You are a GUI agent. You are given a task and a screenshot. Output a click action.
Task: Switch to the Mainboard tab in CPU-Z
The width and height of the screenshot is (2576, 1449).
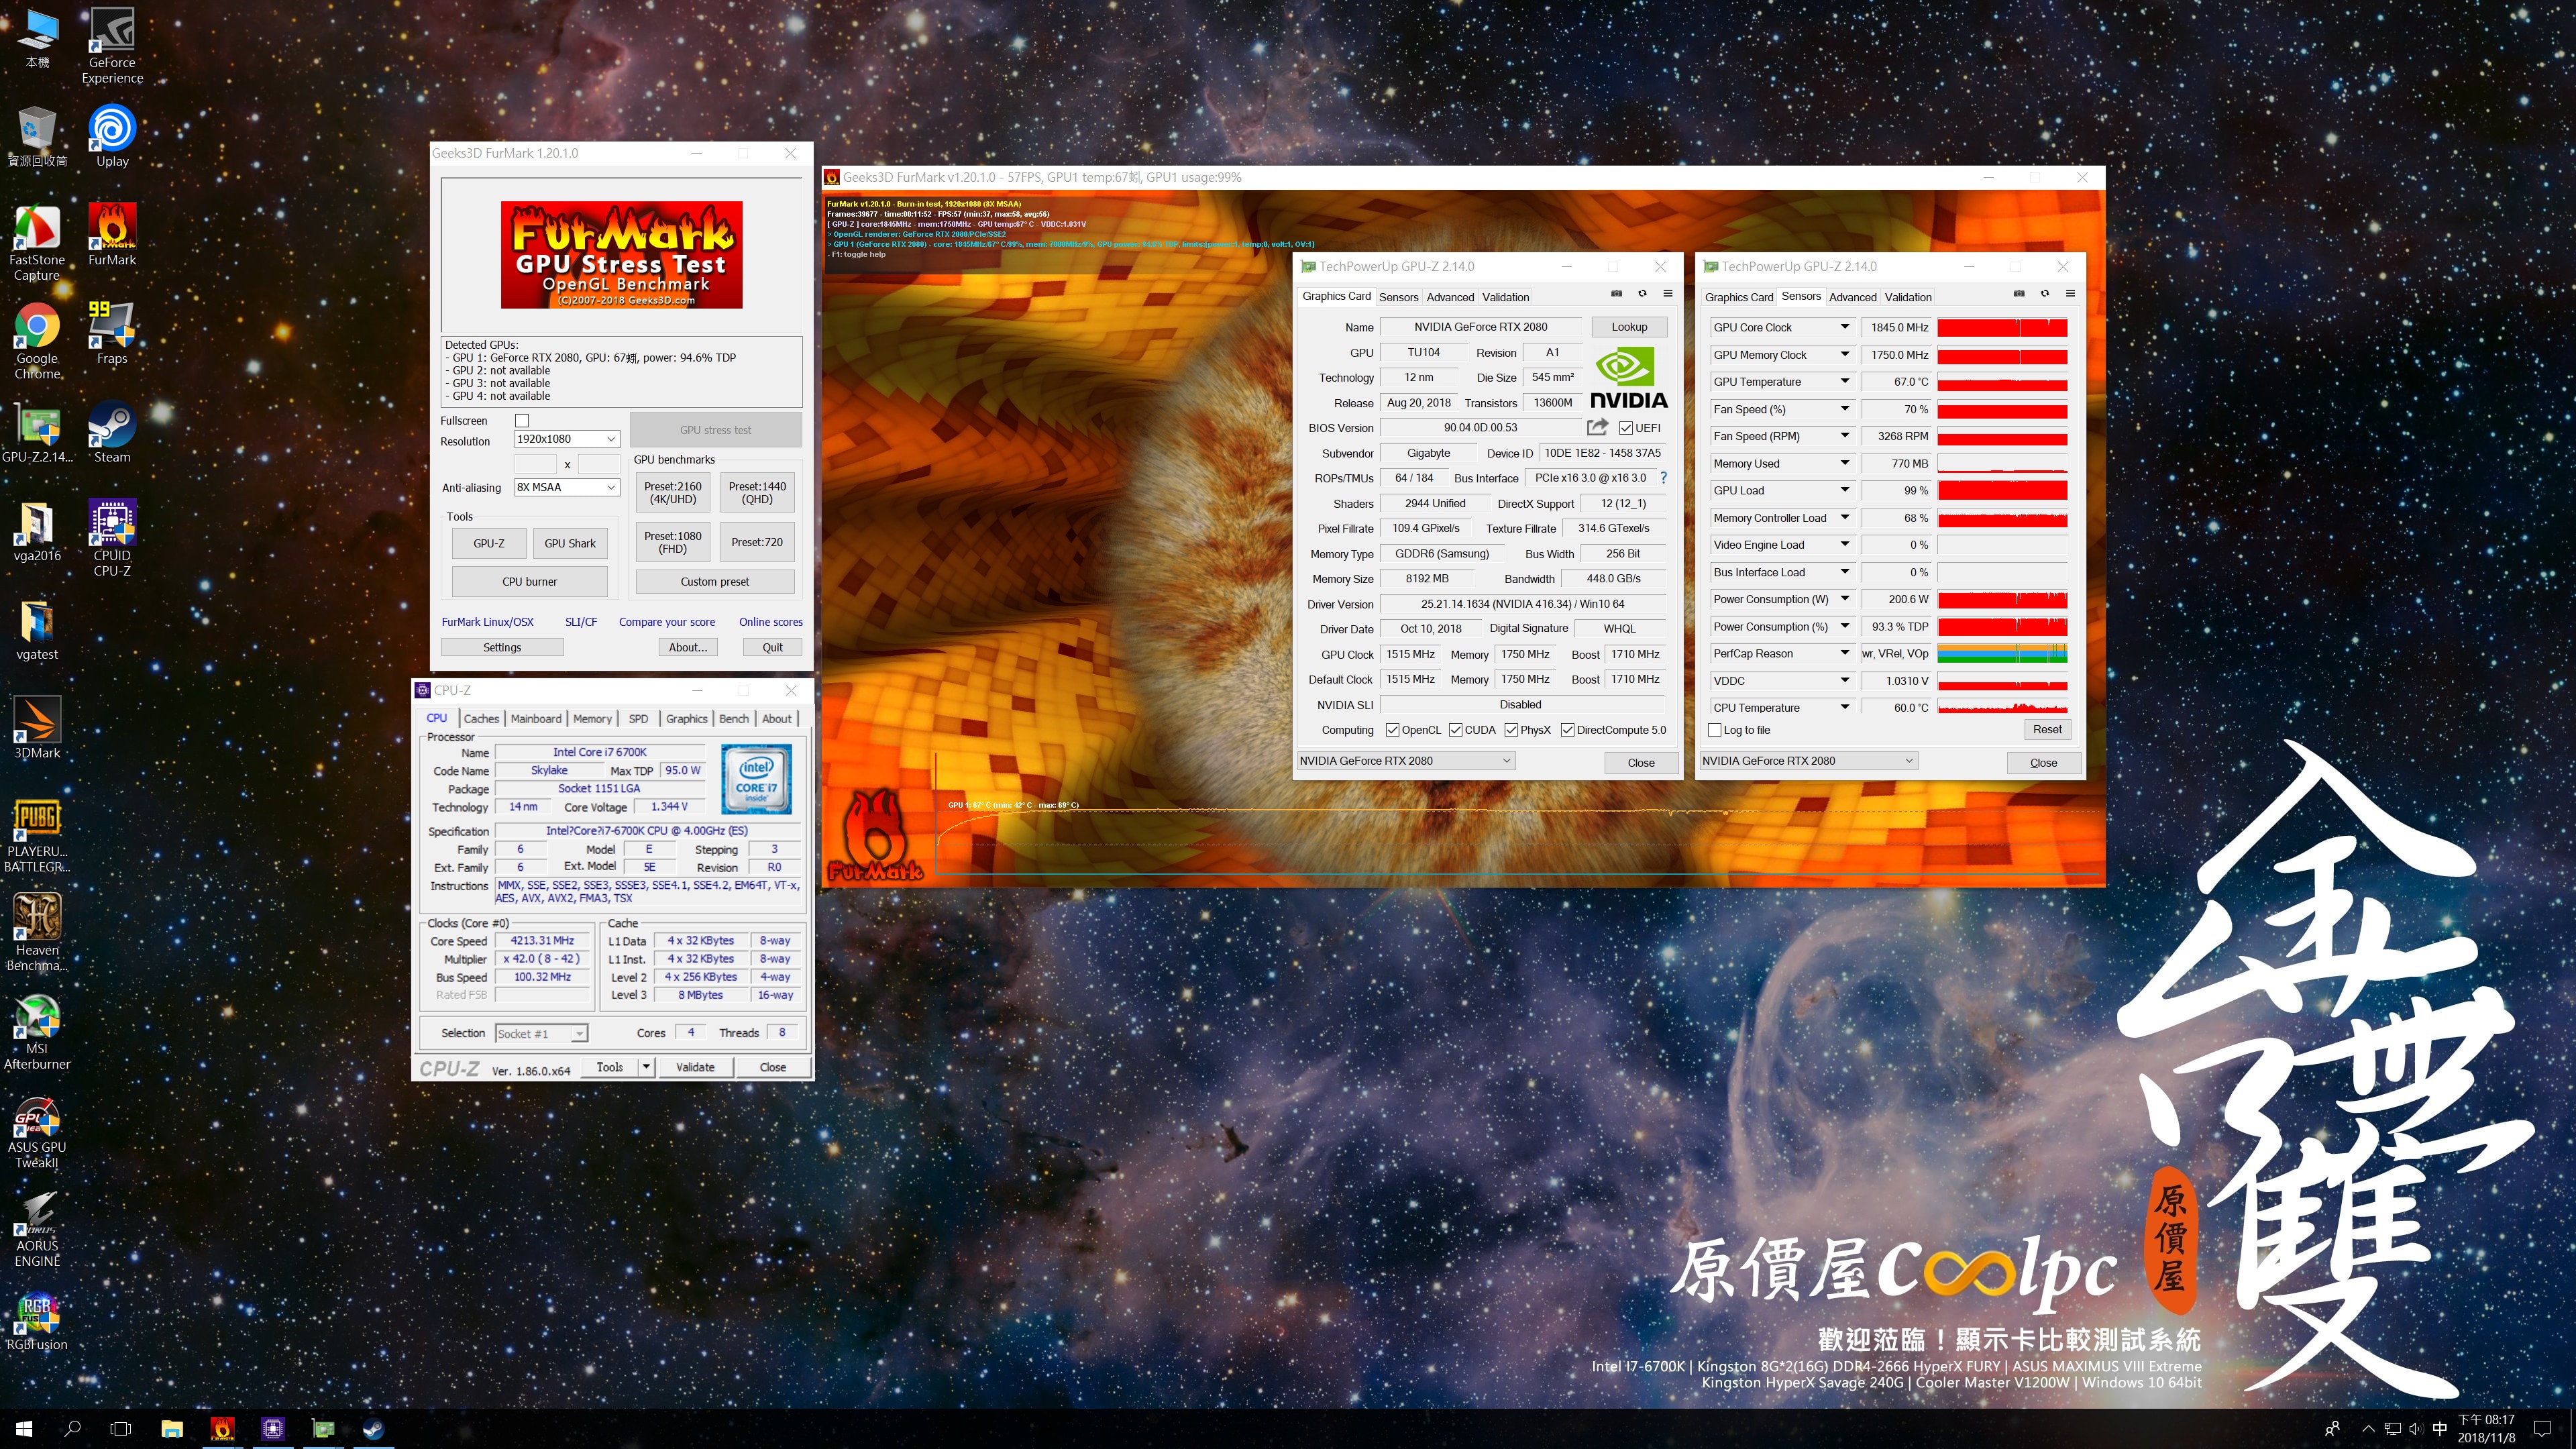[536, 719]
